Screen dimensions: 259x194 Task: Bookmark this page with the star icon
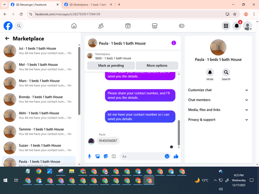point(235,14)
